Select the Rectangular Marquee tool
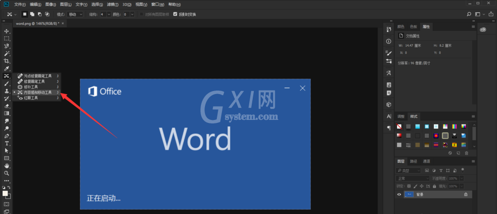 6,39
